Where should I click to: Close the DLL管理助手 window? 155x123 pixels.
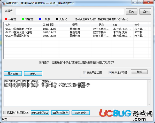coord(148,2)
